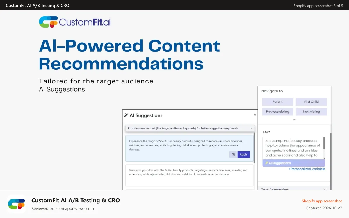Click the 'Shopify app screenshot' orange label
The width and height of the screenshot is (349, 218).
(322, 201)
